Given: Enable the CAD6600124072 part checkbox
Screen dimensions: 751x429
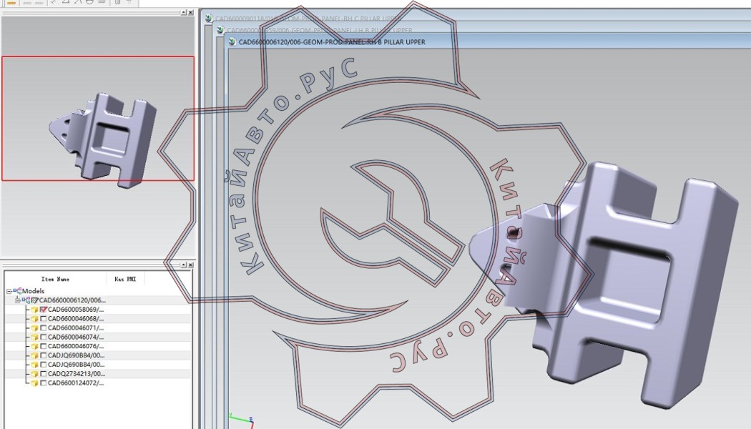Looking at the screenshot, I should 44,383.
